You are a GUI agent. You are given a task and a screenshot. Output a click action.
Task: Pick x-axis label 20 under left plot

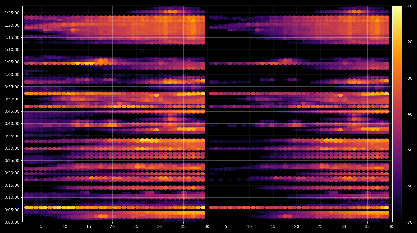click(112, 227)
